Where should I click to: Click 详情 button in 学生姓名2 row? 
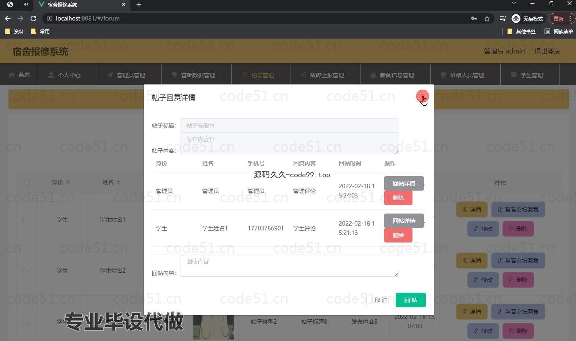point(472,261)
